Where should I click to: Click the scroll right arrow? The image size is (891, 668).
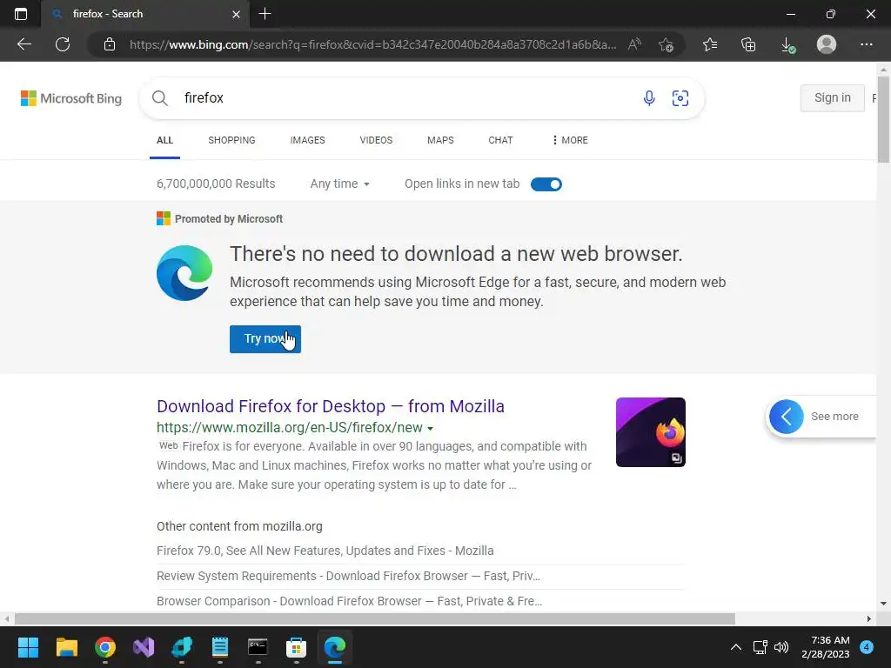coord(869,618)
